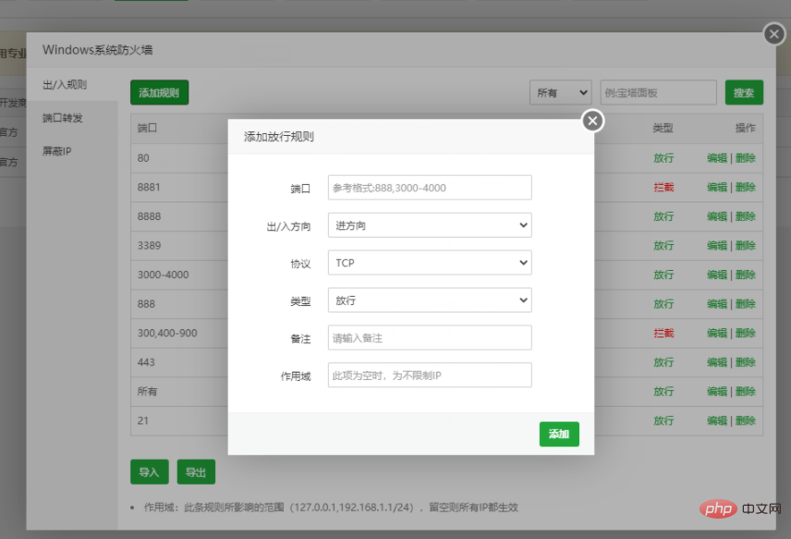Click 编辑 for port 300,400-900 row

click(x=717, y=333)
